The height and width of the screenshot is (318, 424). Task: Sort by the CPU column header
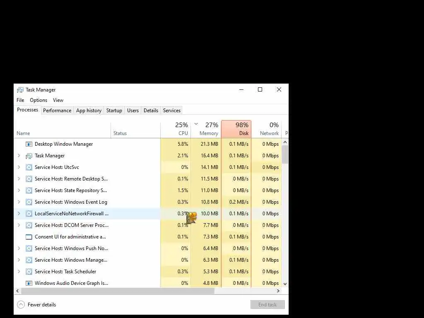(x=176, y=129)
